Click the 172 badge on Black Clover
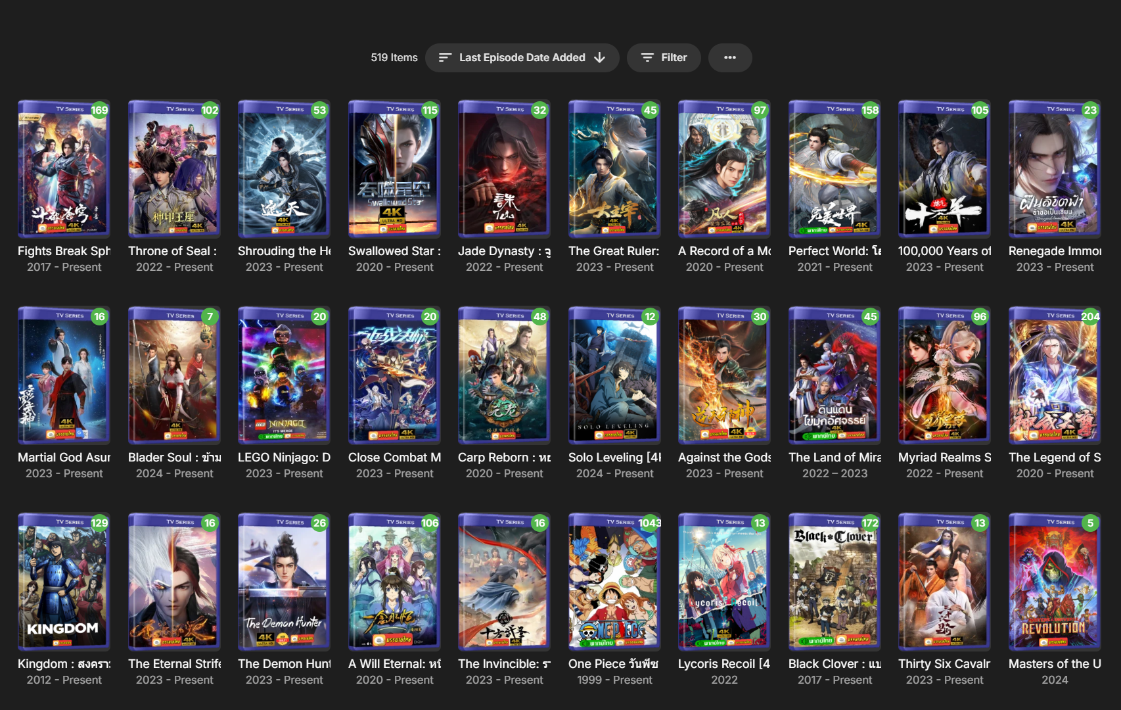 pyautogui.click(x=870, y=523)
